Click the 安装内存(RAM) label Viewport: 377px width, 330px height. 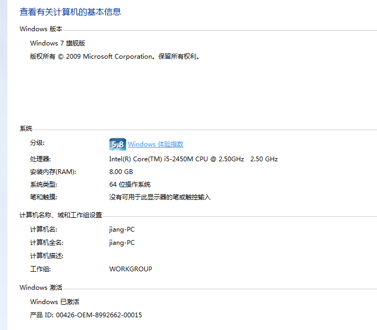(53, 172)
